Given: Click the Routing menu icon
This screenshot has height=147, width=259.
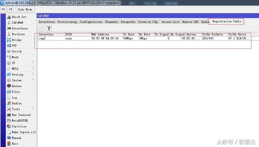Looking at the screenshot, I should (x=9, y=74).
